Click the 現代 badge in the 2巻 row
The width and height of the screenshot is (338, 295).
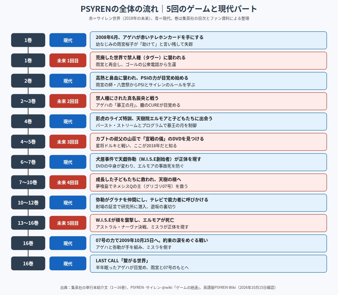click(x=68, y=81)
